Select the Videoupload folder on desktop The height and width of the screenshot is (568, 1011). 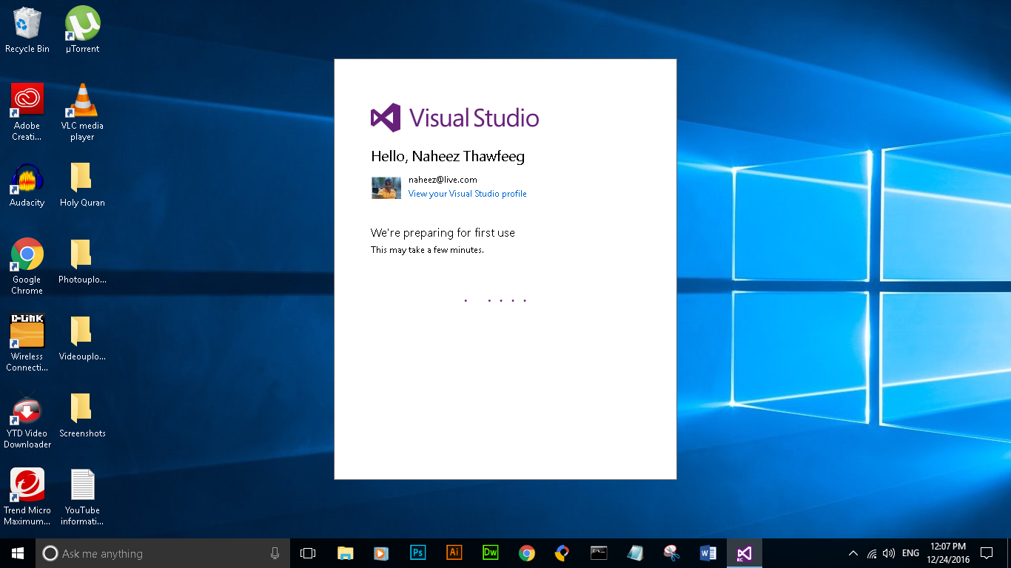tap(82, 338)
